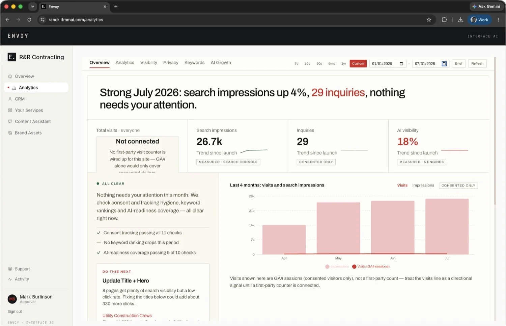Click the MEASURED · SEARCH CONSOLE badge
Image resolution: width=506 pixels, height=326 pixels.
228,162
